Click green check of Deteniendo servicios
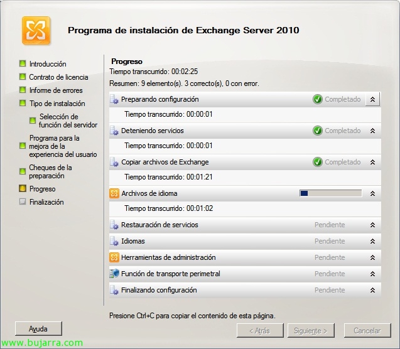The image size is (400, 349). tap(317, 131)
